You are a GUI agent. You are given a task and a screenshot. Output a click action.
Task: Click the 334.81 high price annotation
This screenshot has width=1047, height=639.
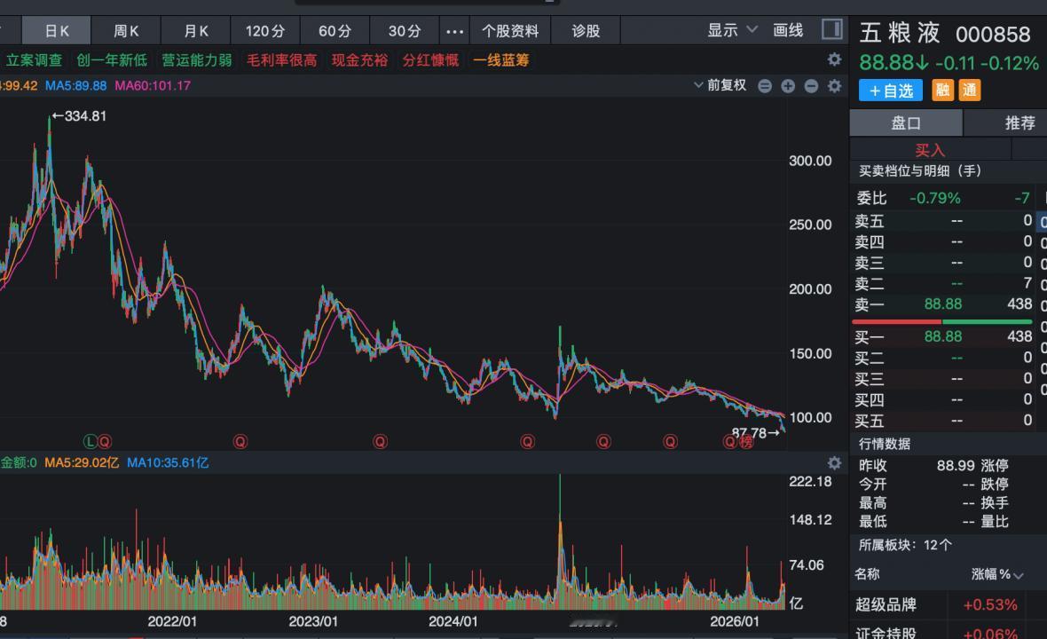tap(80, 116)
